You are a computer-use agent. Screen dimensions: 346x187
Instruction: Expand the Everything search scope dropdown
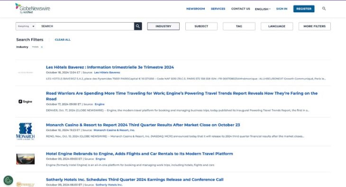26,26
